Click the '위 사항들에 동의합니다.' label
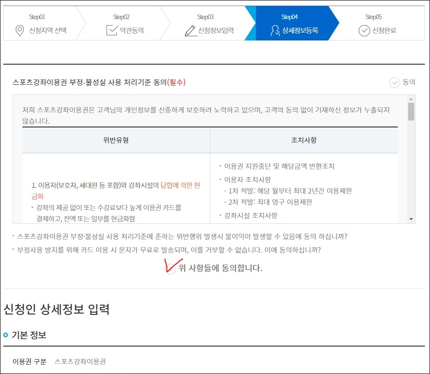The height and width of the screenshot is (374, 430). pyautogui.click(x=220, y=268)
